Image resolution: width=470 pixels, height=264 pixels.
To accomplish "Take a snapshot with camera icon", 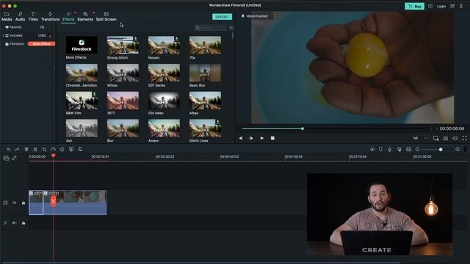I will 446,139.
